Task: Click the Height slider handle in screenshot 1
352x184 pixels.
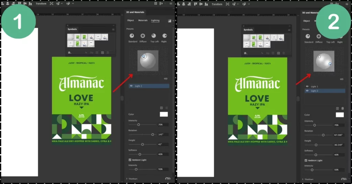Action: point(143,144)
